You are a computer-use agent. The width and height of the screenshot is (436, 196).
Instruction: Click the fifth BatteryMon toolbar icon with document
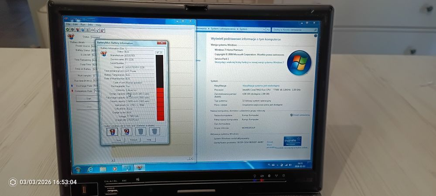[x=88, y=30]
